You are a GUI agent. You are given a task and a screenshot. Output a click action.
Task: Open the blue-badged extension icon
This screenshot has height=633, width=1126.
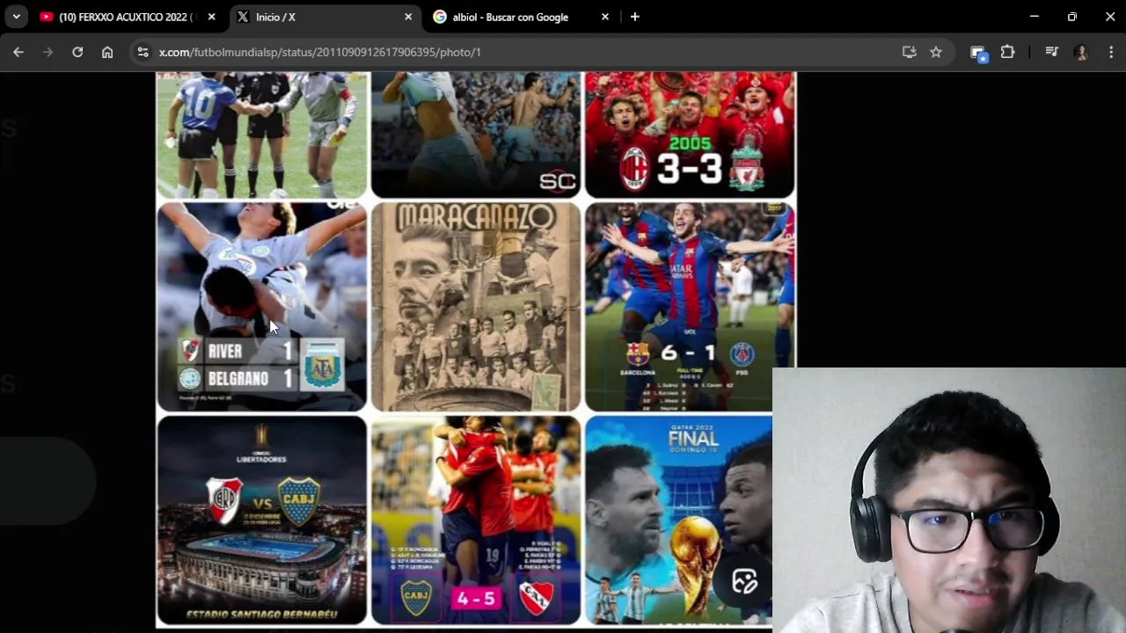tap(978, 53)
